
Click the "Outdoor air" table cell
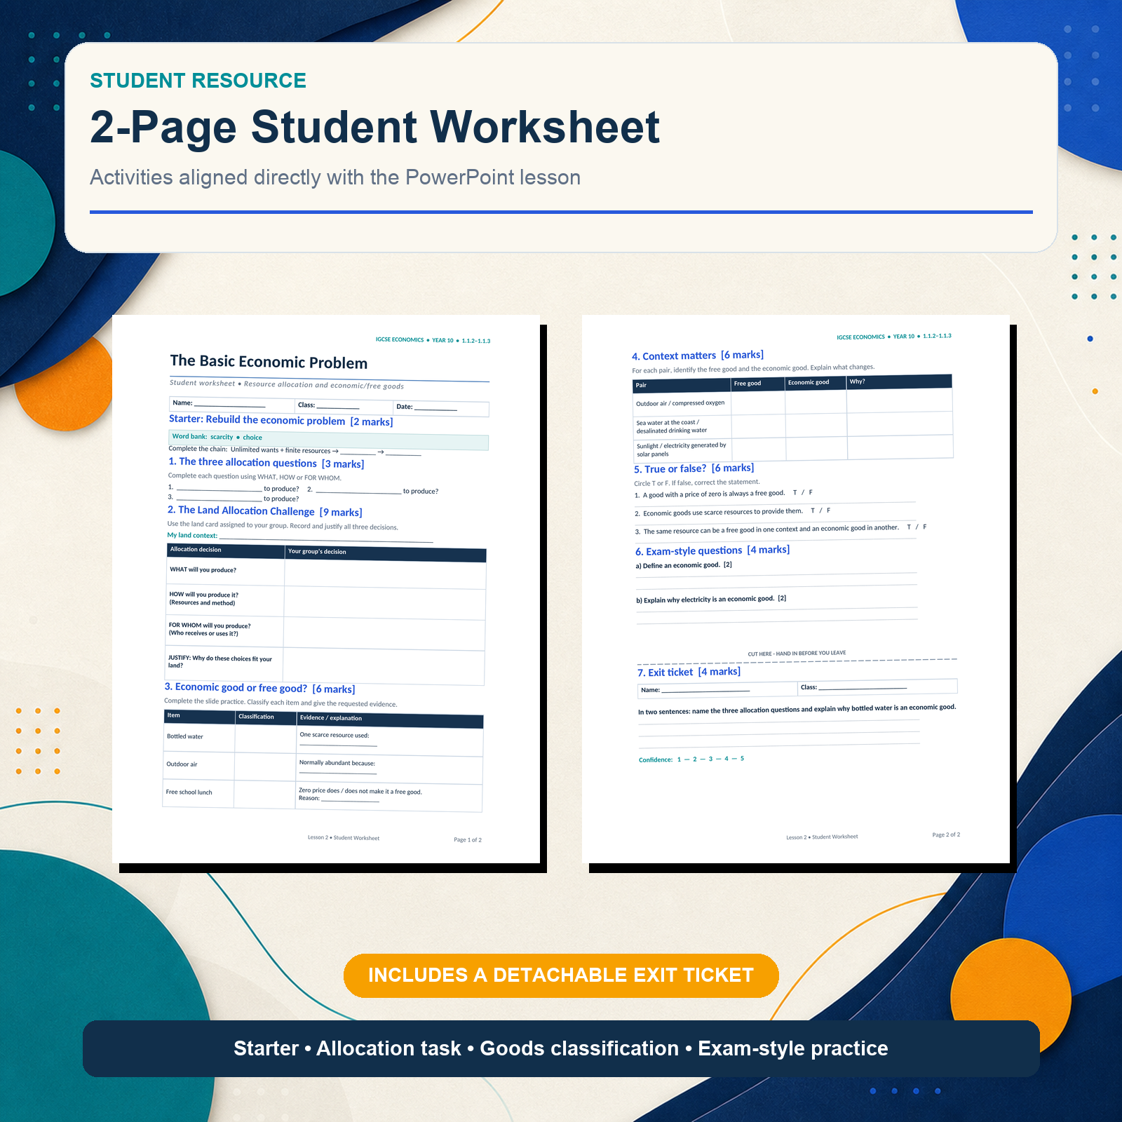198,766
